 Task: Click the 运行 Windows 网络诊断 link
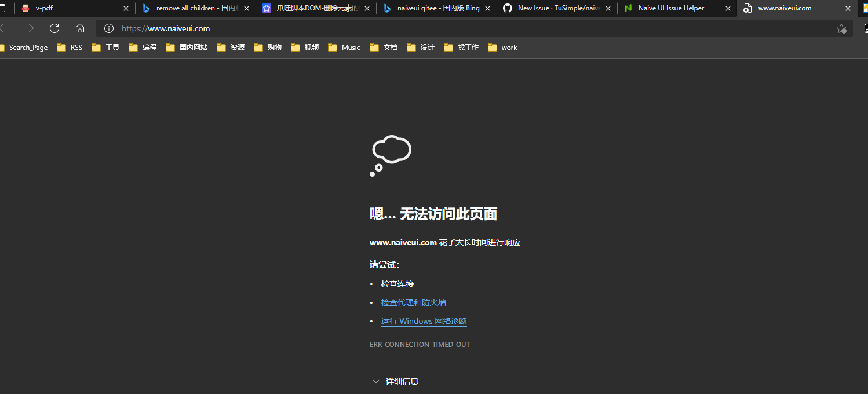coord(424,320)
